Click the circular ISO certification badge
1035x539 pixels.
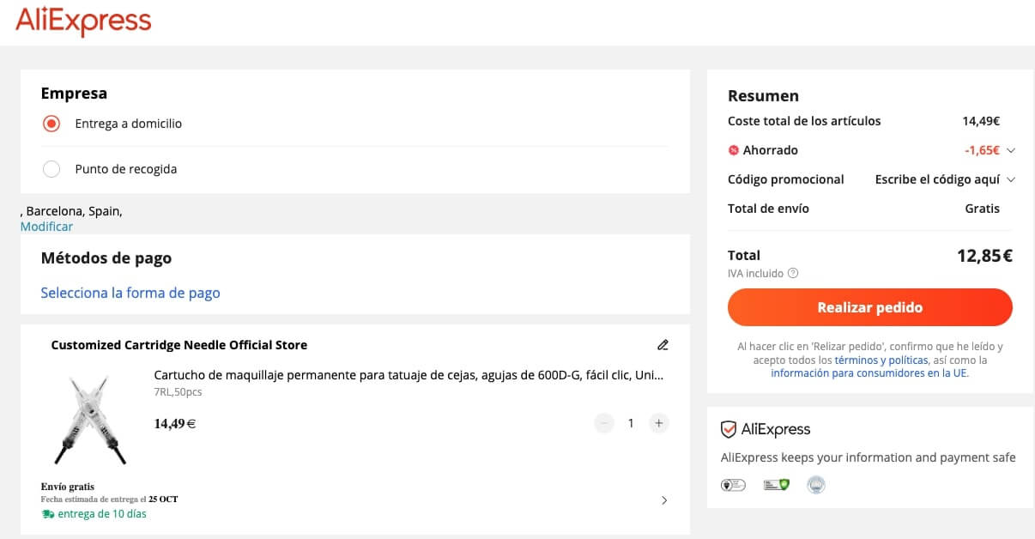click(815, 484)
